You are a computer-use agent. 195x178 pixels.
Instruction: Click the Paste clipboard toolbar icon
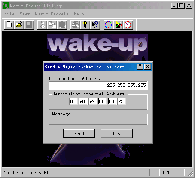coord(62,25)
